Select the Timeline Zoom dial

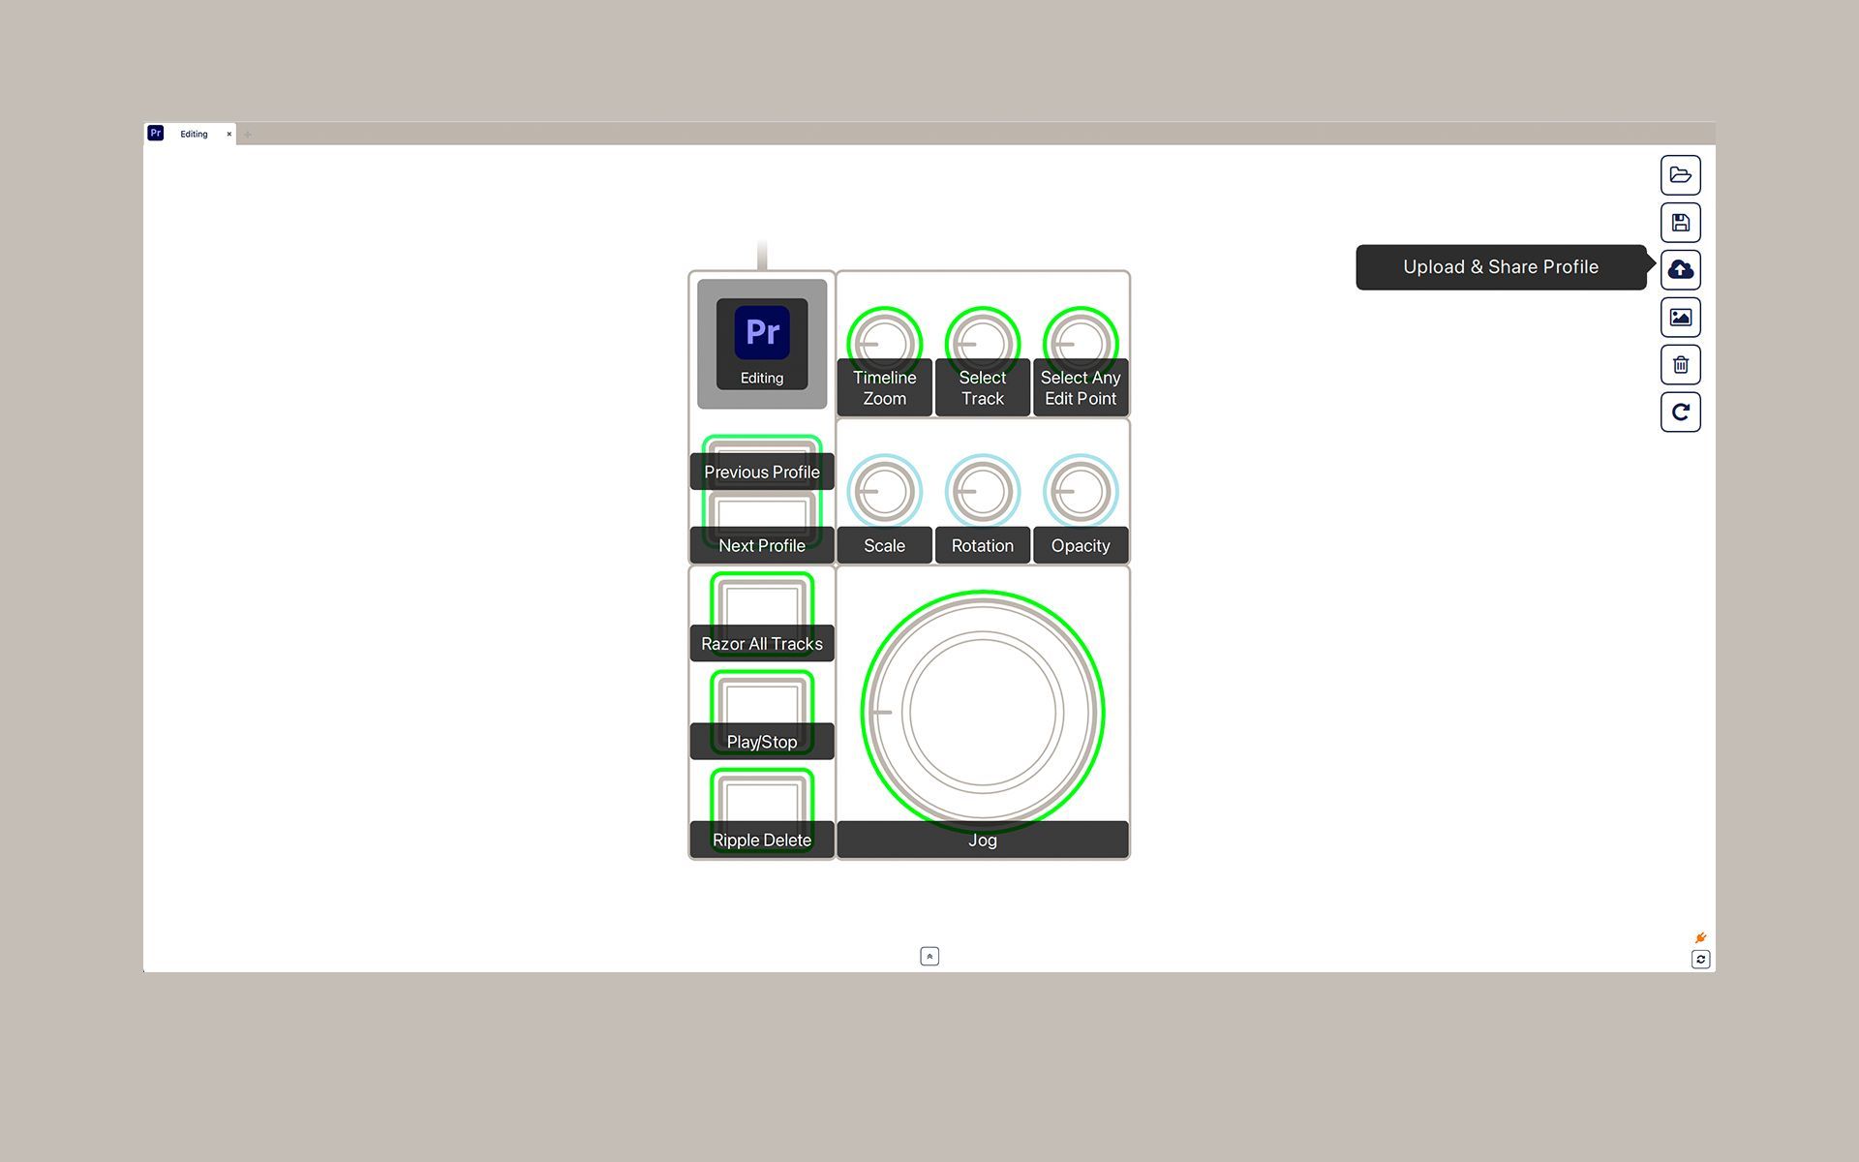pyautogui.click(x=884, y=341)
